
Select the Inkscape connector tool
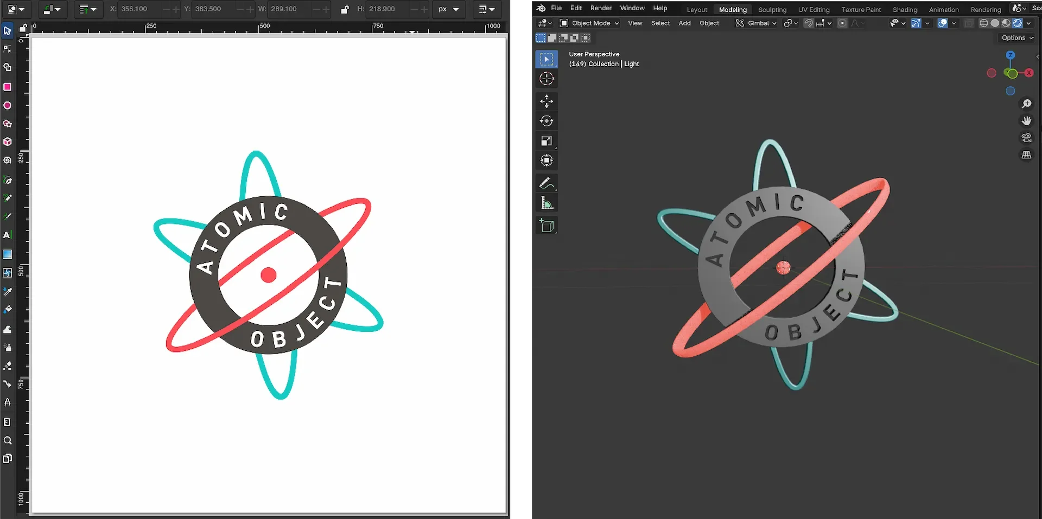point(7,384)
